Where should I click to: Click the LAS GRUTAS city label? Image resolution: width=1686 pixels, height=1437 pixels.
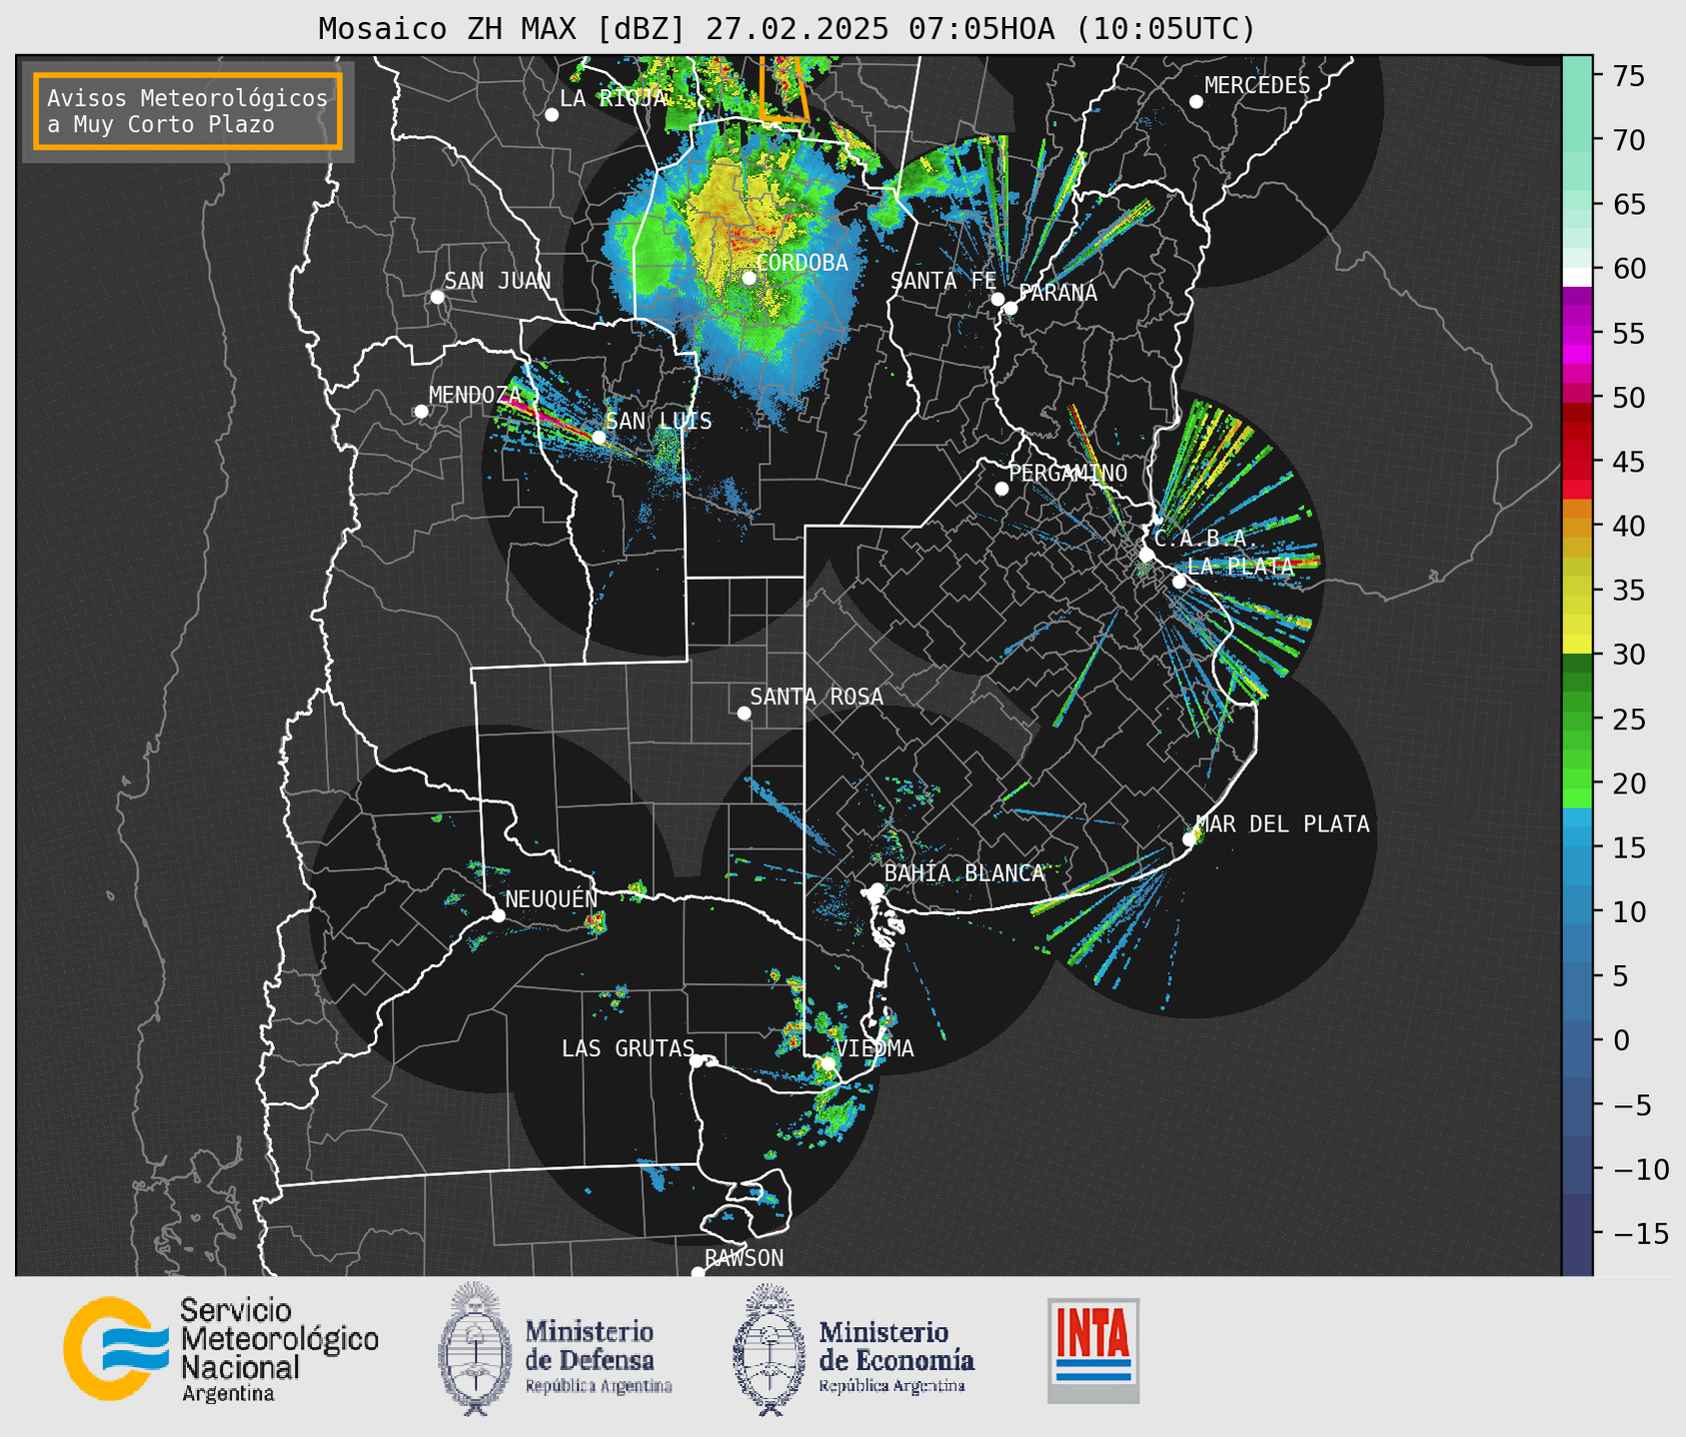click(x=628, y=1048)
